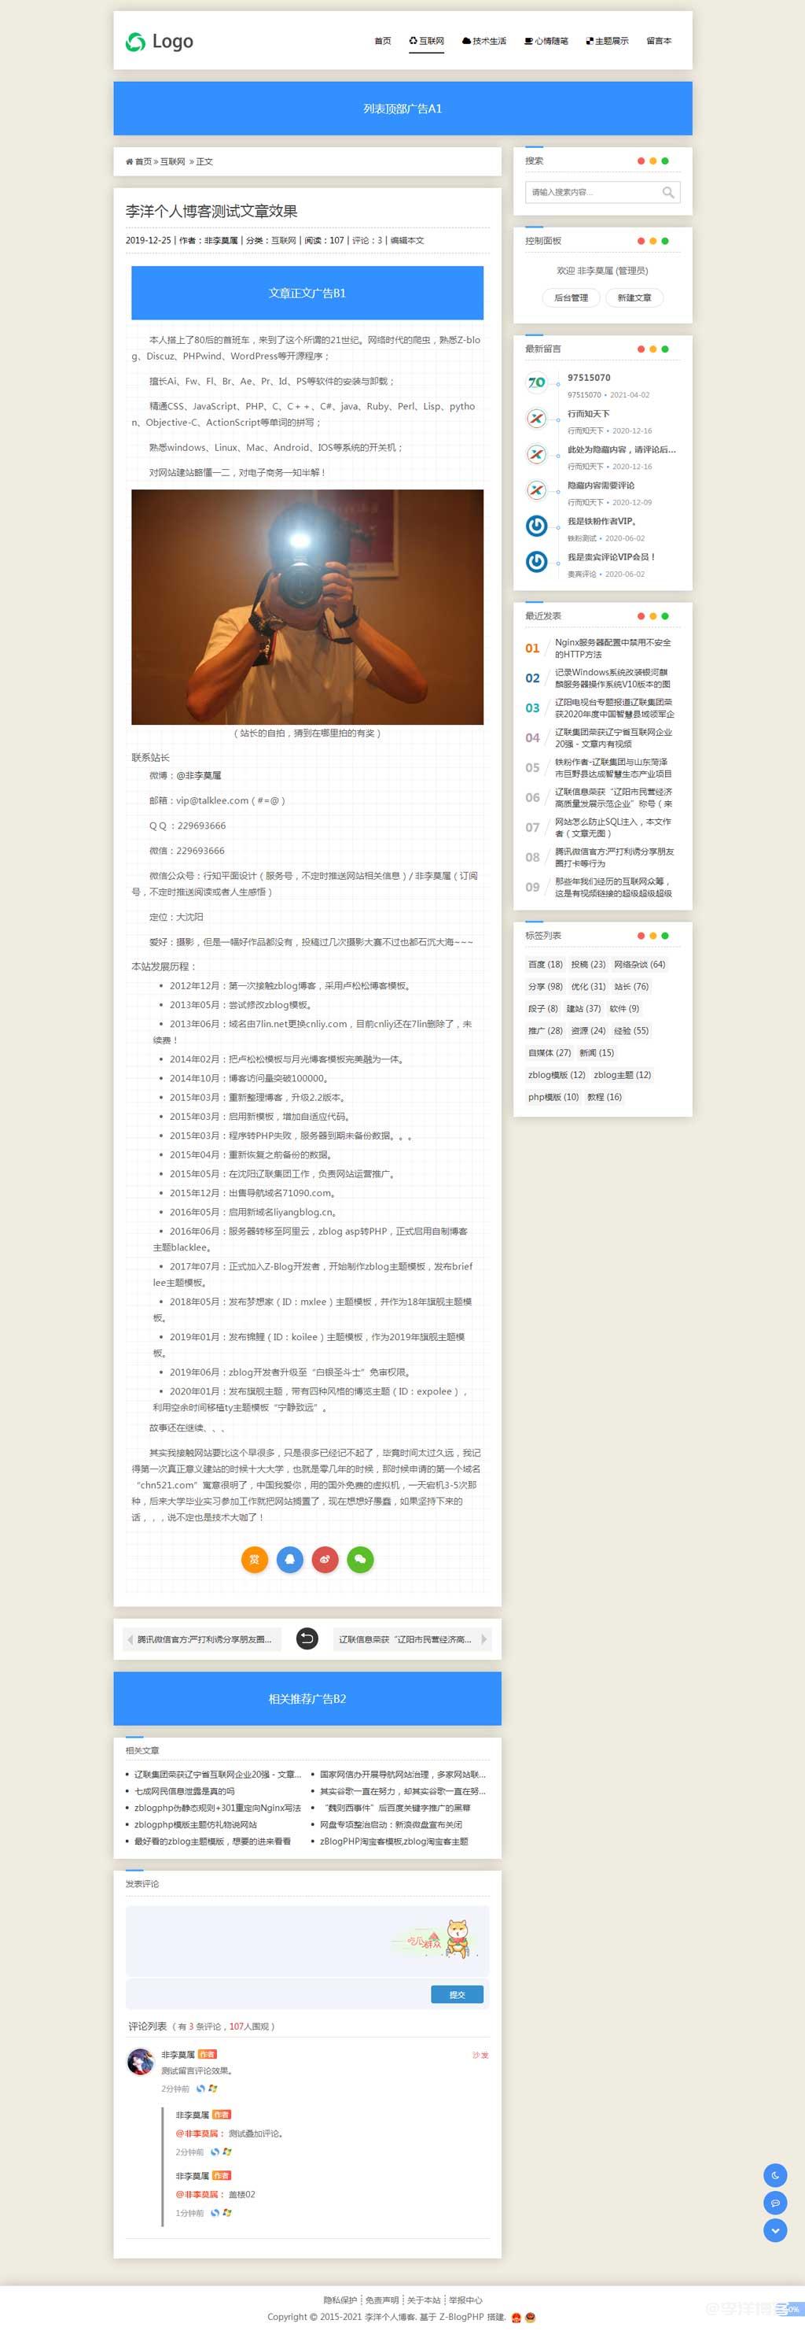
Task: Open the 主题展示 navigation menu
Action: pyautogui.click(x=607, y=42)
